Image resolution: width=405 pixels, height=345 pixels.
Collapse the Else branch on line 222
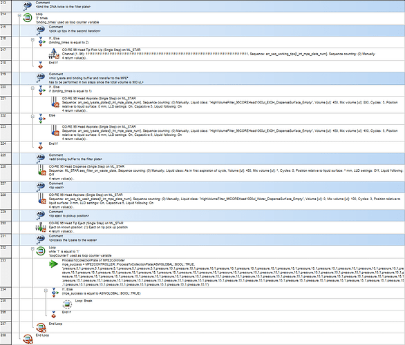click(x=32, y=117)
